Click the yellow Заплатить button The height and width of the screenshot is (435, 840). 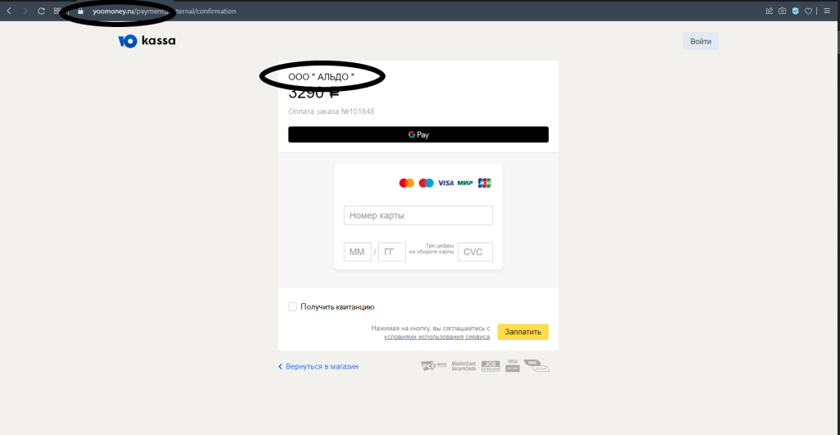click(x=523, y=332)
